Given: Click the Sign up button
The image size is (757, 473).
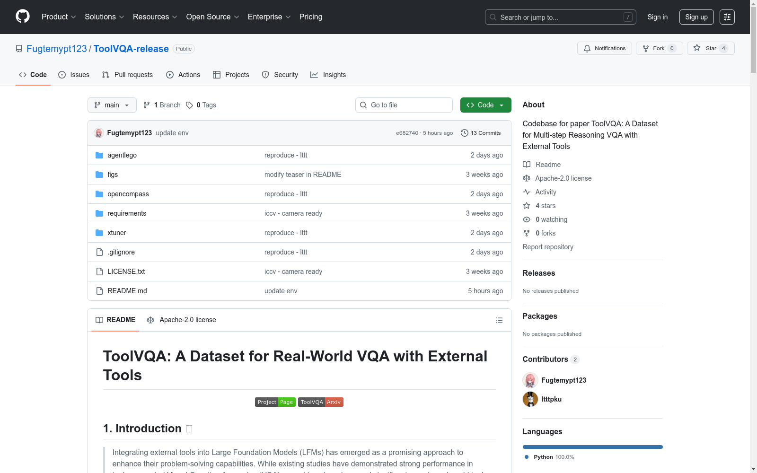Looking at the screenshot, I should [x=696, y=17].
